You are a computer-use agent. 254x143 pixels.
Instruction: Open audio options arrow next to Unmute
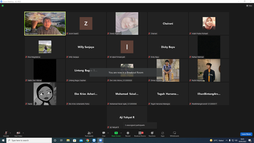click(10, 133)
